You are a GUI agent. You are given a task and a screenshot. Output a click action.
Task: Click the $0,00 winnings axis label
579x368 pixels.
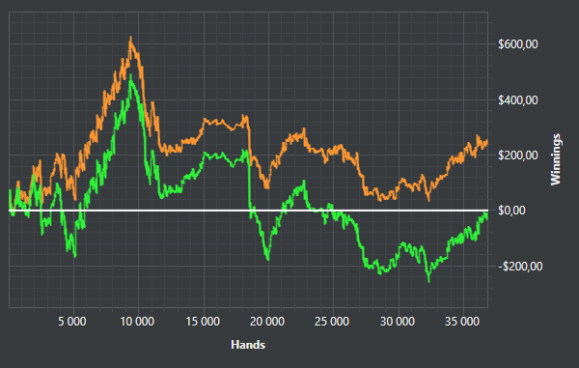point(511,211)
